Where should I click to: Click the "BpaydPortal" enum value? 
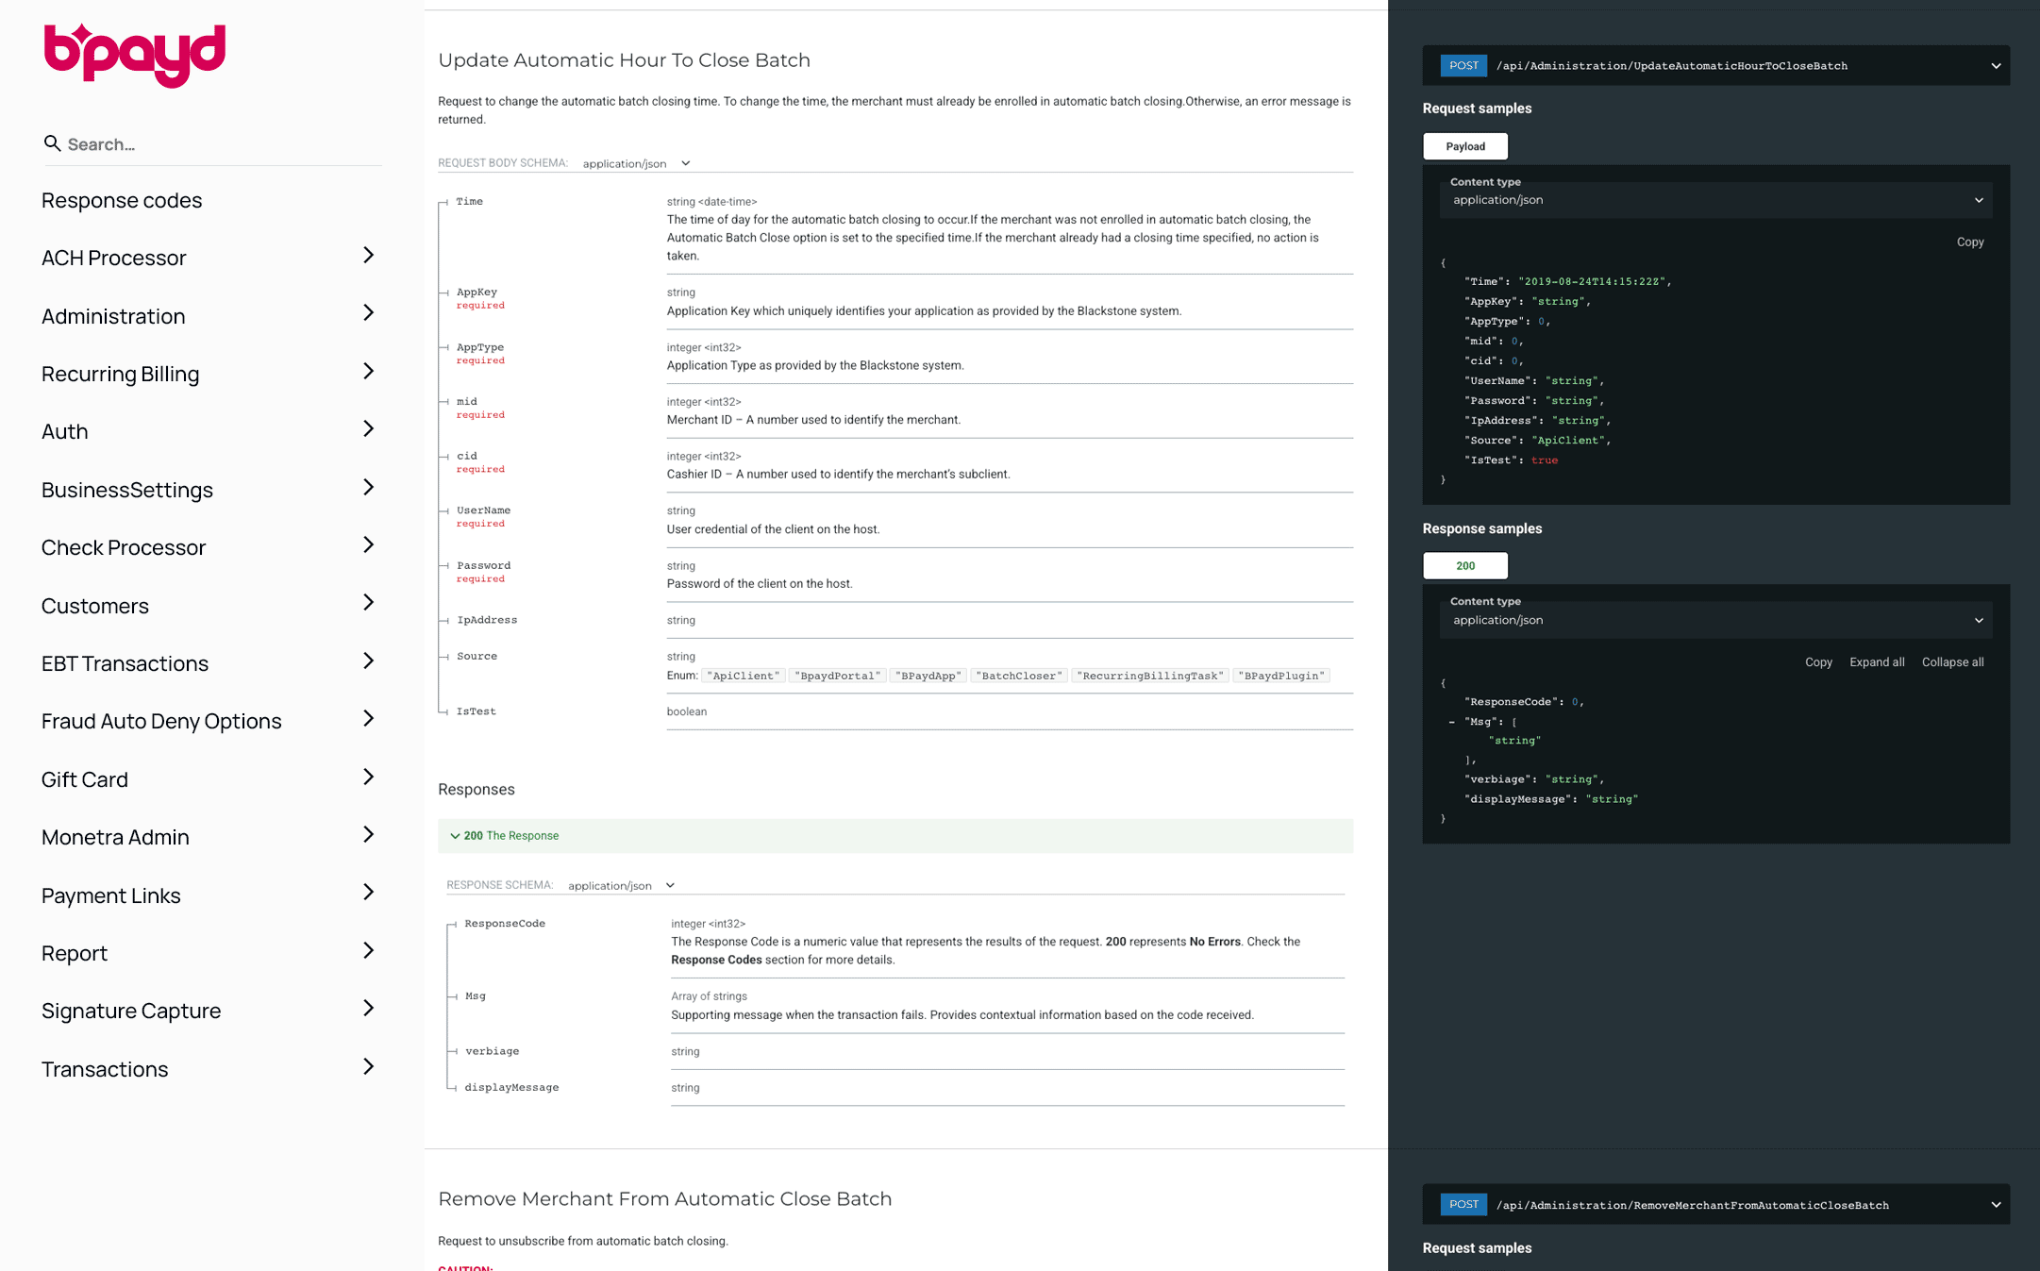tap(837, 676)
